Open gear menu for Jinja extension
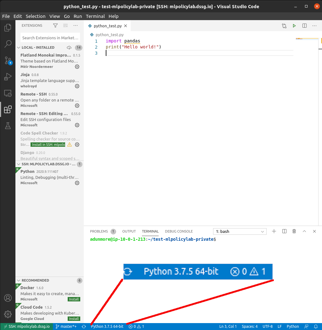This screenshot has width=322, height=330. [77, 86]
